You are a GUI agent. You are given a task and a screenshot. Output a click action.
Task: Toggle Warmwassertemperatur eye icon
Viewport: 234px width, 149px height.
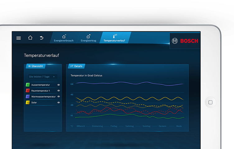tap(58, 96)
